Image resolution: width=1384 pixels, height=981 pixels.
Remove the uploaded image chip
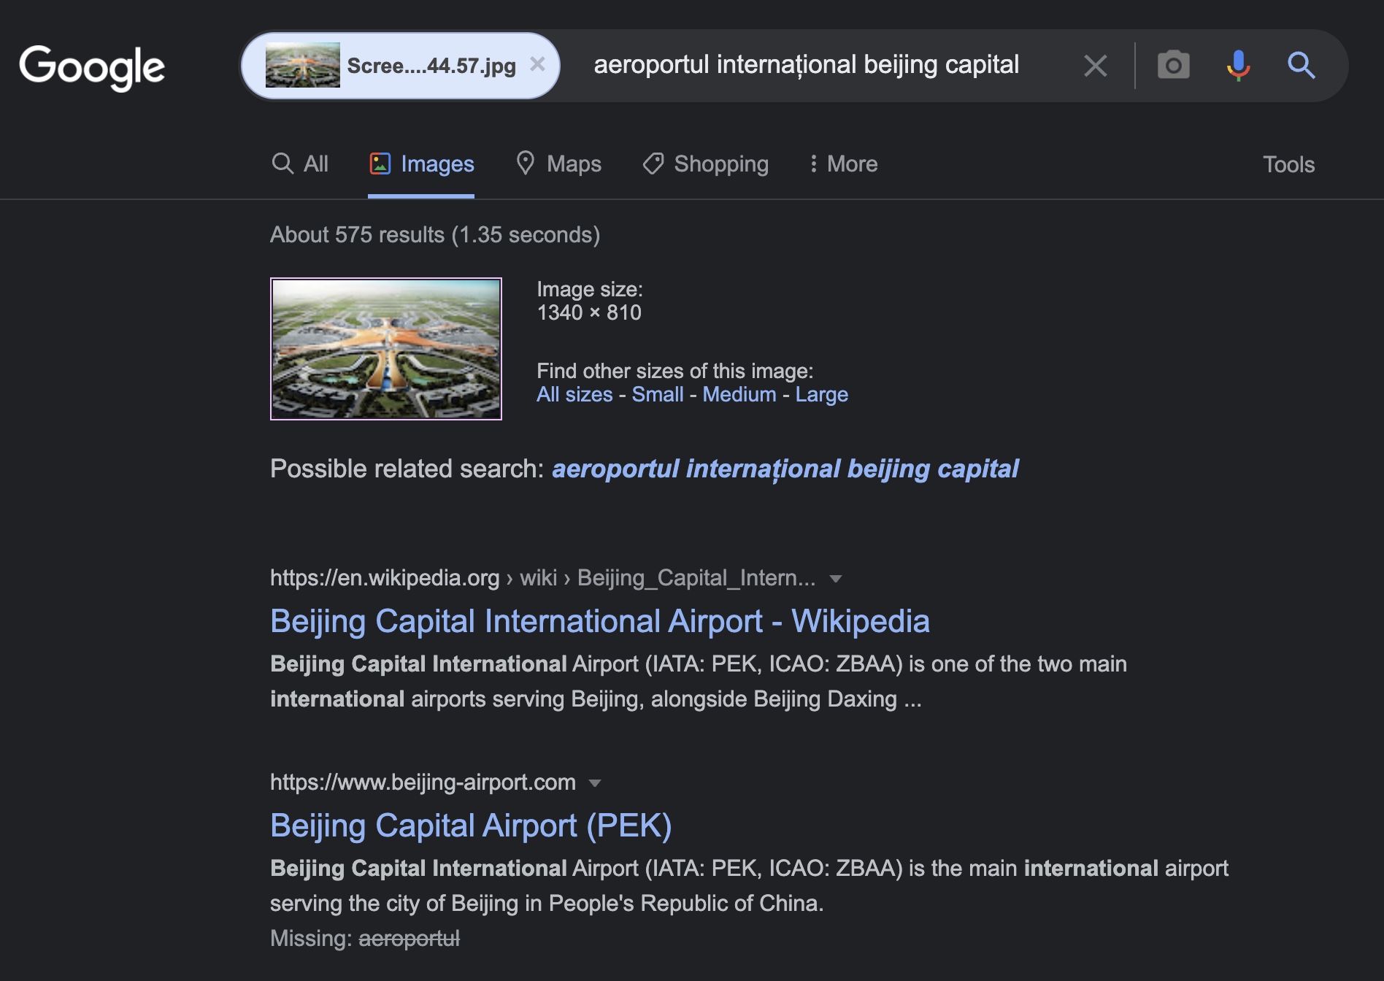537,64
